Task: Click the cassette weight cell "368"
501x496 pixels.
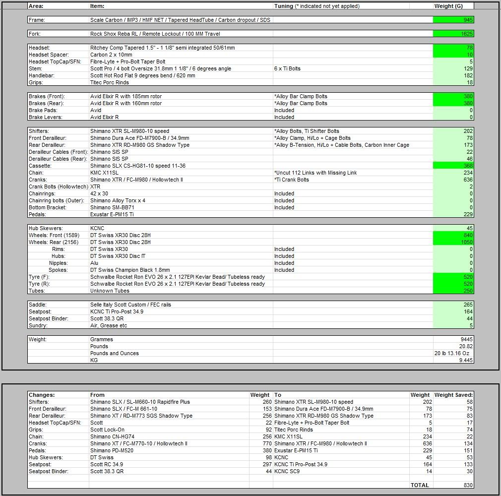Action: click(453, 166)
